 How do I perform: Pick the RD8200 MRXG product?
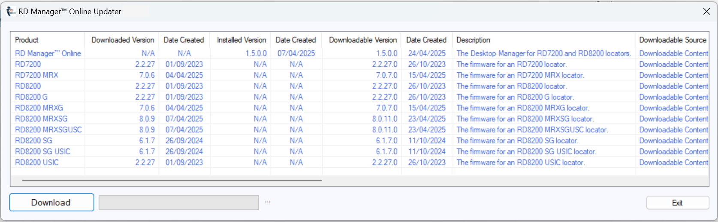(39, 108)
